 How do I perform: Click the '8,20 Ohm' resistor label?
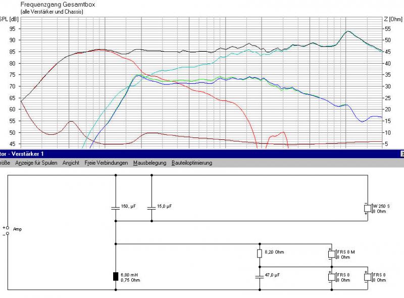click(x=274, y=252)
